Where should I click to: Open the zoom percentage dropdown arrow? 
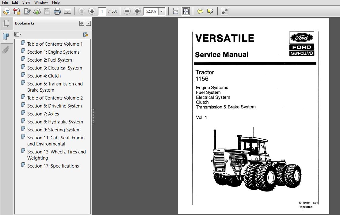point(162,11)
